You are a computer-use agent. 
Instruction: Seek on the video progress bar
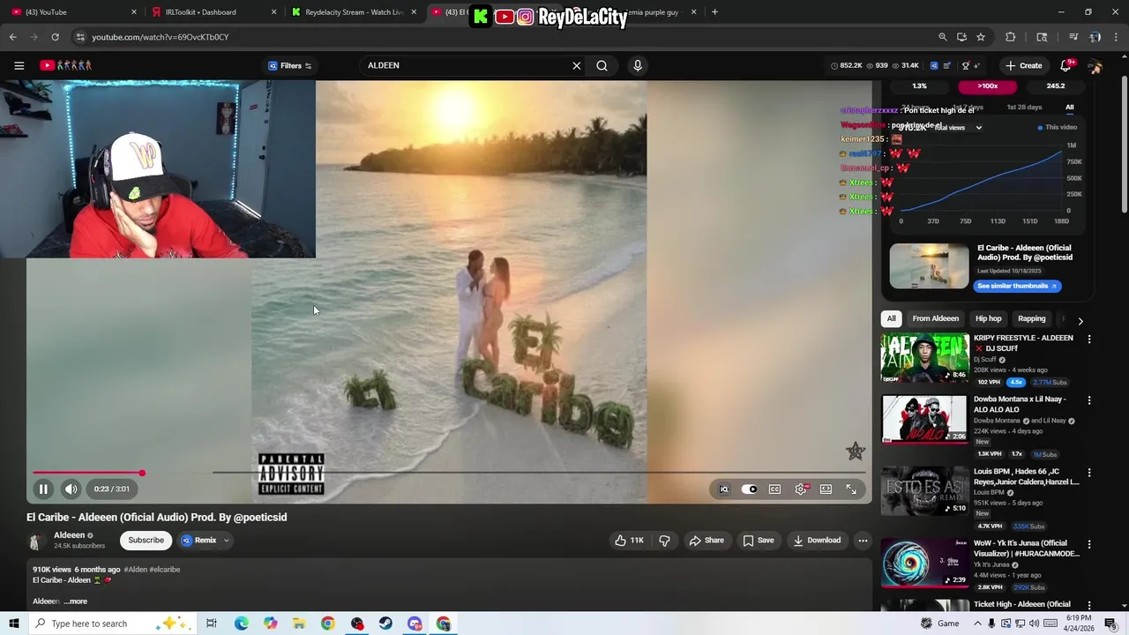(448, 474)
